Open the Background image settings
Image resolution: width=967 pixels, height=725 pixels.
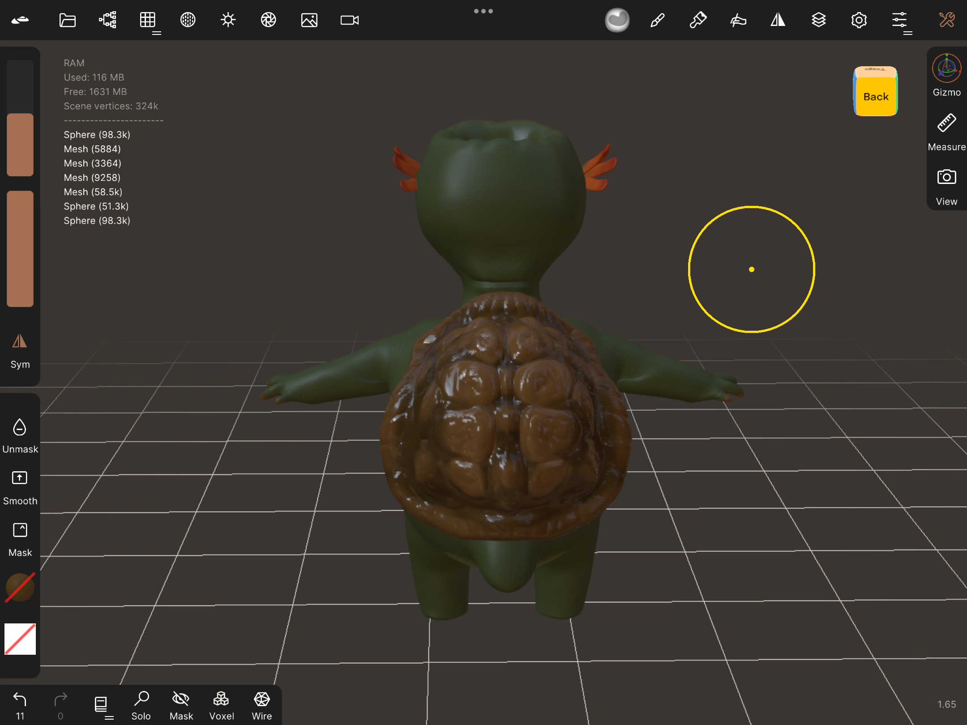309,20
